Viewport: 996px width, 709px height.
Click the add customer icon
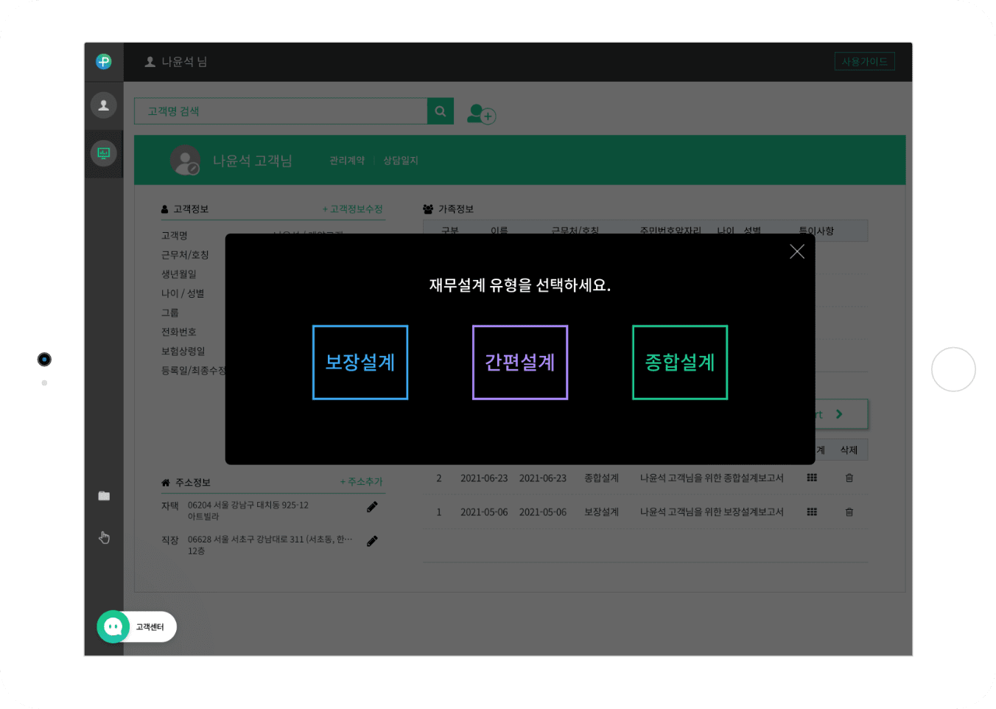482,113
